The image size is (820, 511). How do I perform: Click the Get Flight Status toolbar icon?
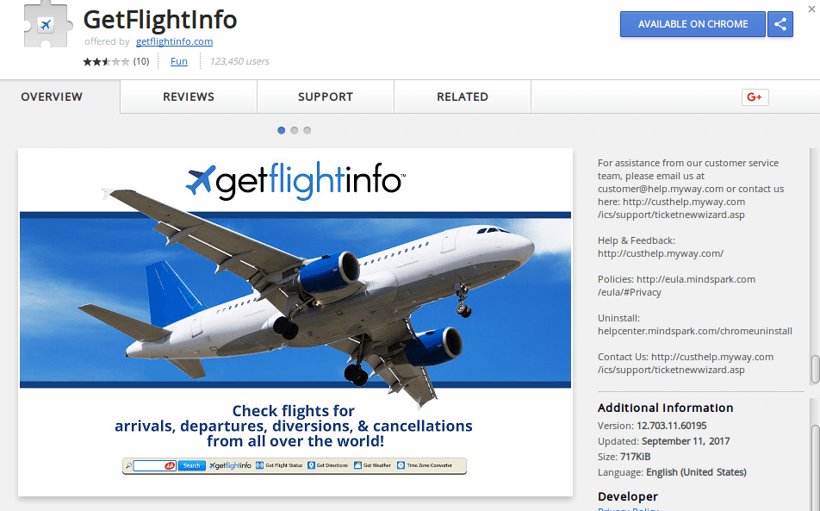pyautogui.click(x=259, y=465)
